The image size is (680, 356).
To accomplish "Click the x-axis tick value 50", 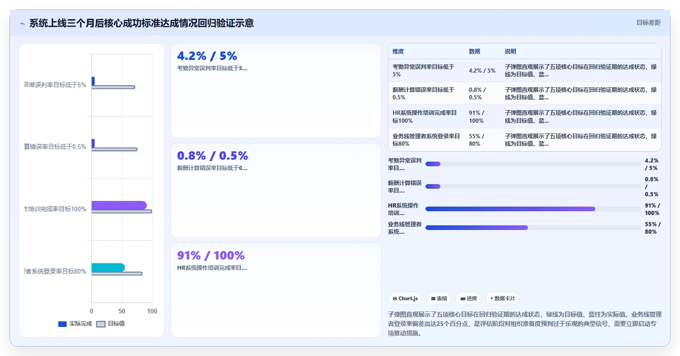I will pos(122,311).
